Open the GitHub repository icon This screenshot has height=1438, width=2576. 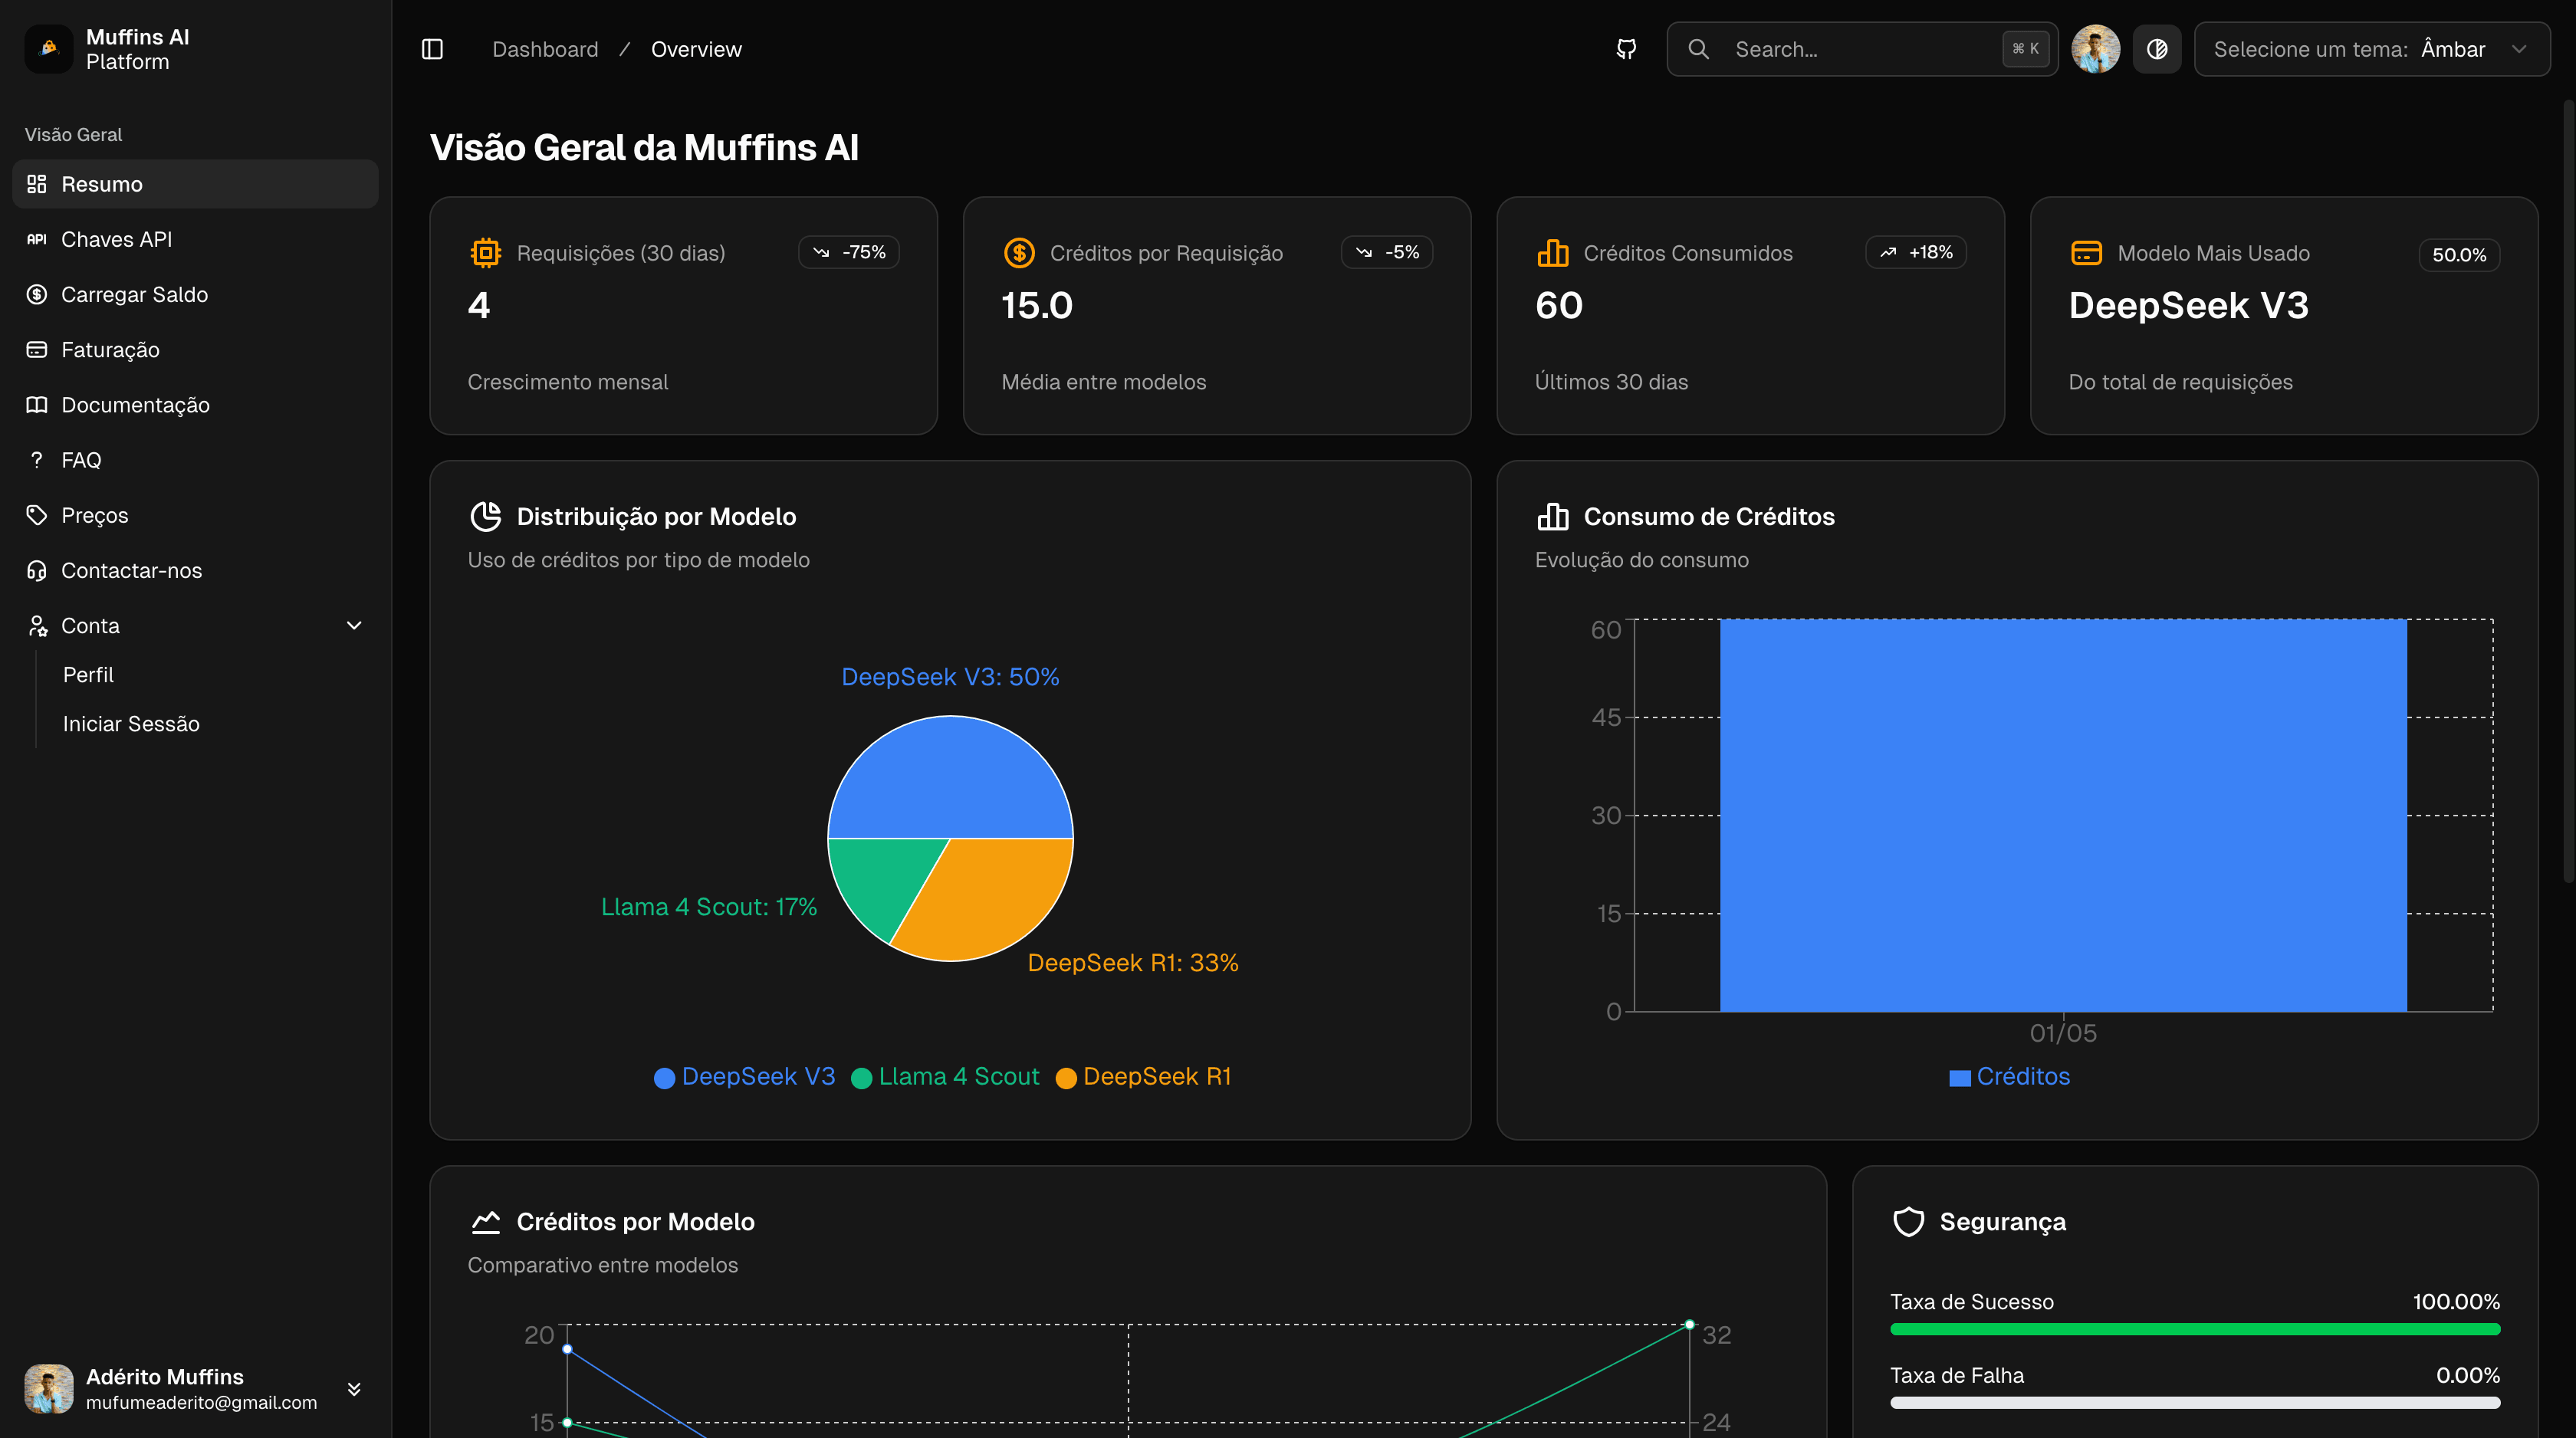[x=1627, y=49]
